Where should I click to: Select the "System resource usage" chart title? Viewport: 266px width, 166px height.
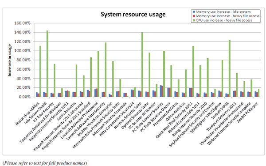click(x=133, y=15)
